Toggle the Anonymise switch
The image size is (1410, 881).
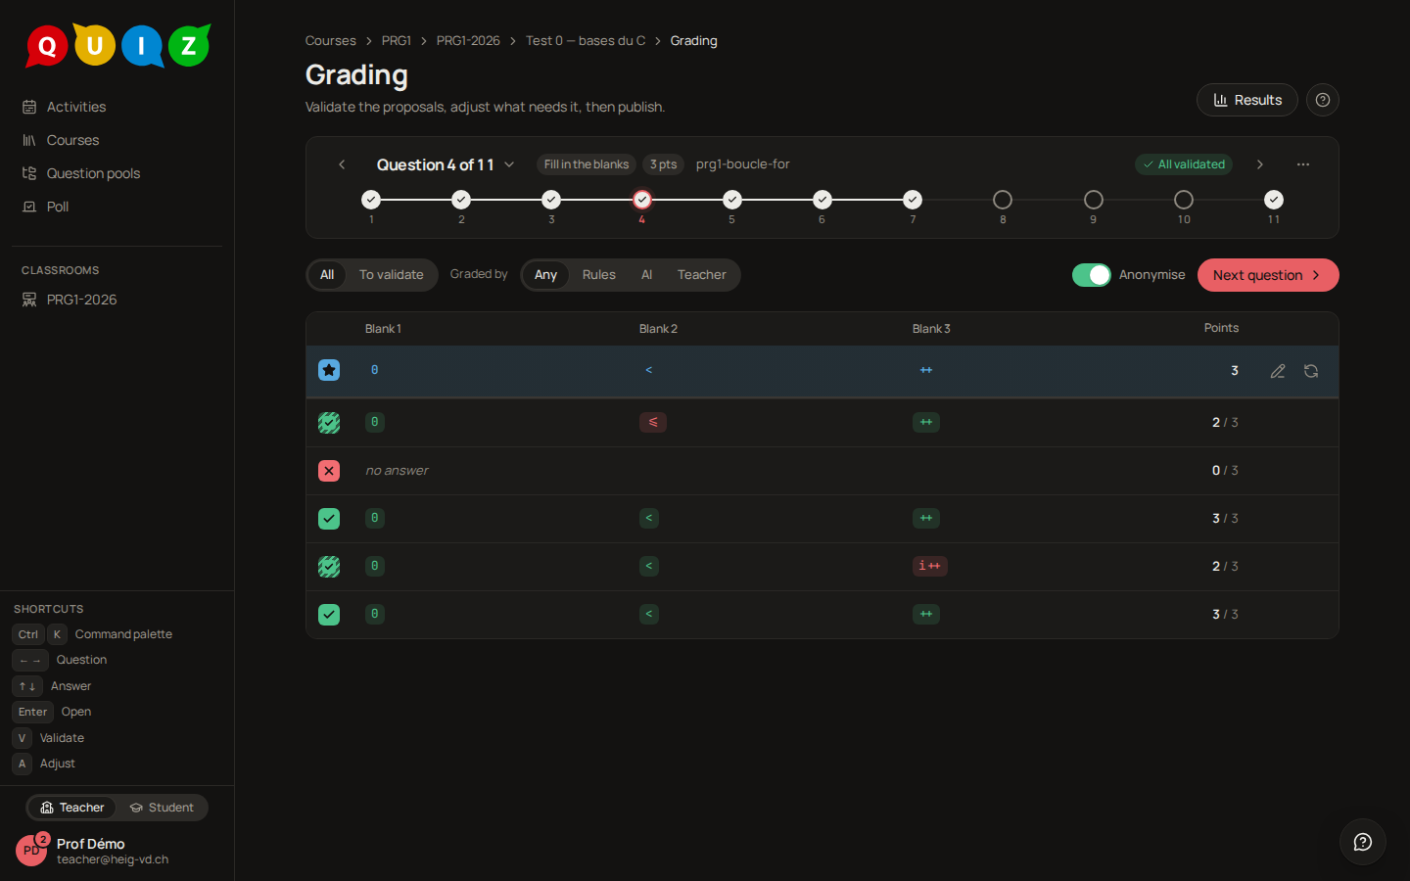click(x=1092, y=275)
